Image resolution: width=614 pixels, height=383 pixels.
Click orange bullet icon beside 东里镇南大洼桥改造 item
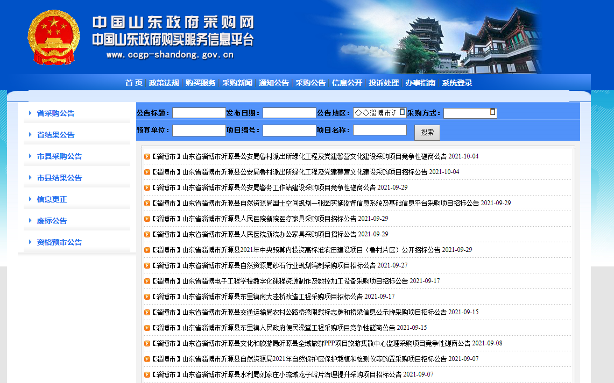coord(147,297)
